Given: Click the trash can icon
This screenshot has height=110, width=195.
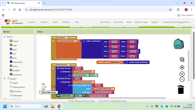Looking at the screenshot, I should click(x=181, y=90).
